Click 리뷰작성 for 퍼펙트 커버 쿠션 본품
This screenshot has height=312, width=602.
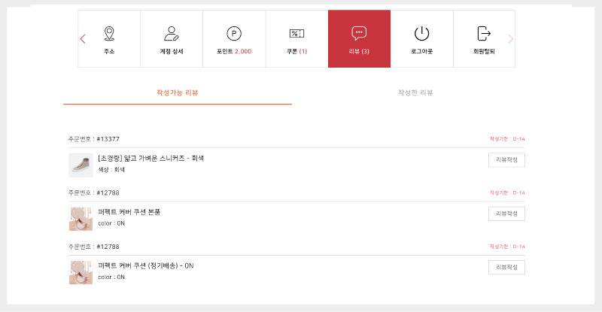coord(506,214)
